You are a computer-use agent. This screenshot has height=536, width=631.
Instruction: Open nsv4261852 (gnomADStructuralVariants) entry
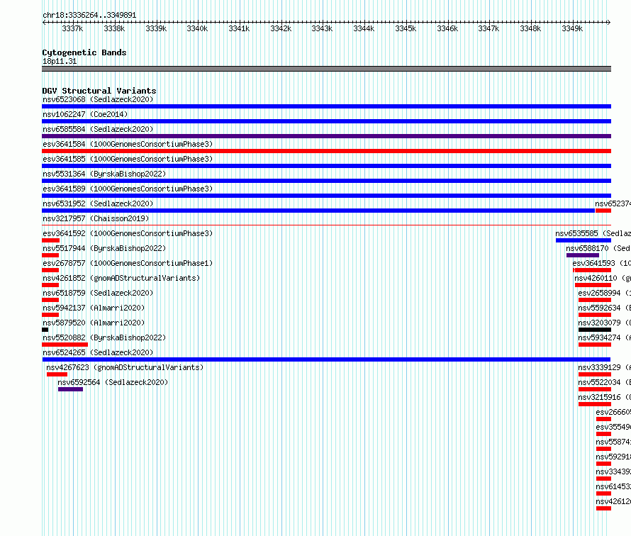click(x=121, y=278)
